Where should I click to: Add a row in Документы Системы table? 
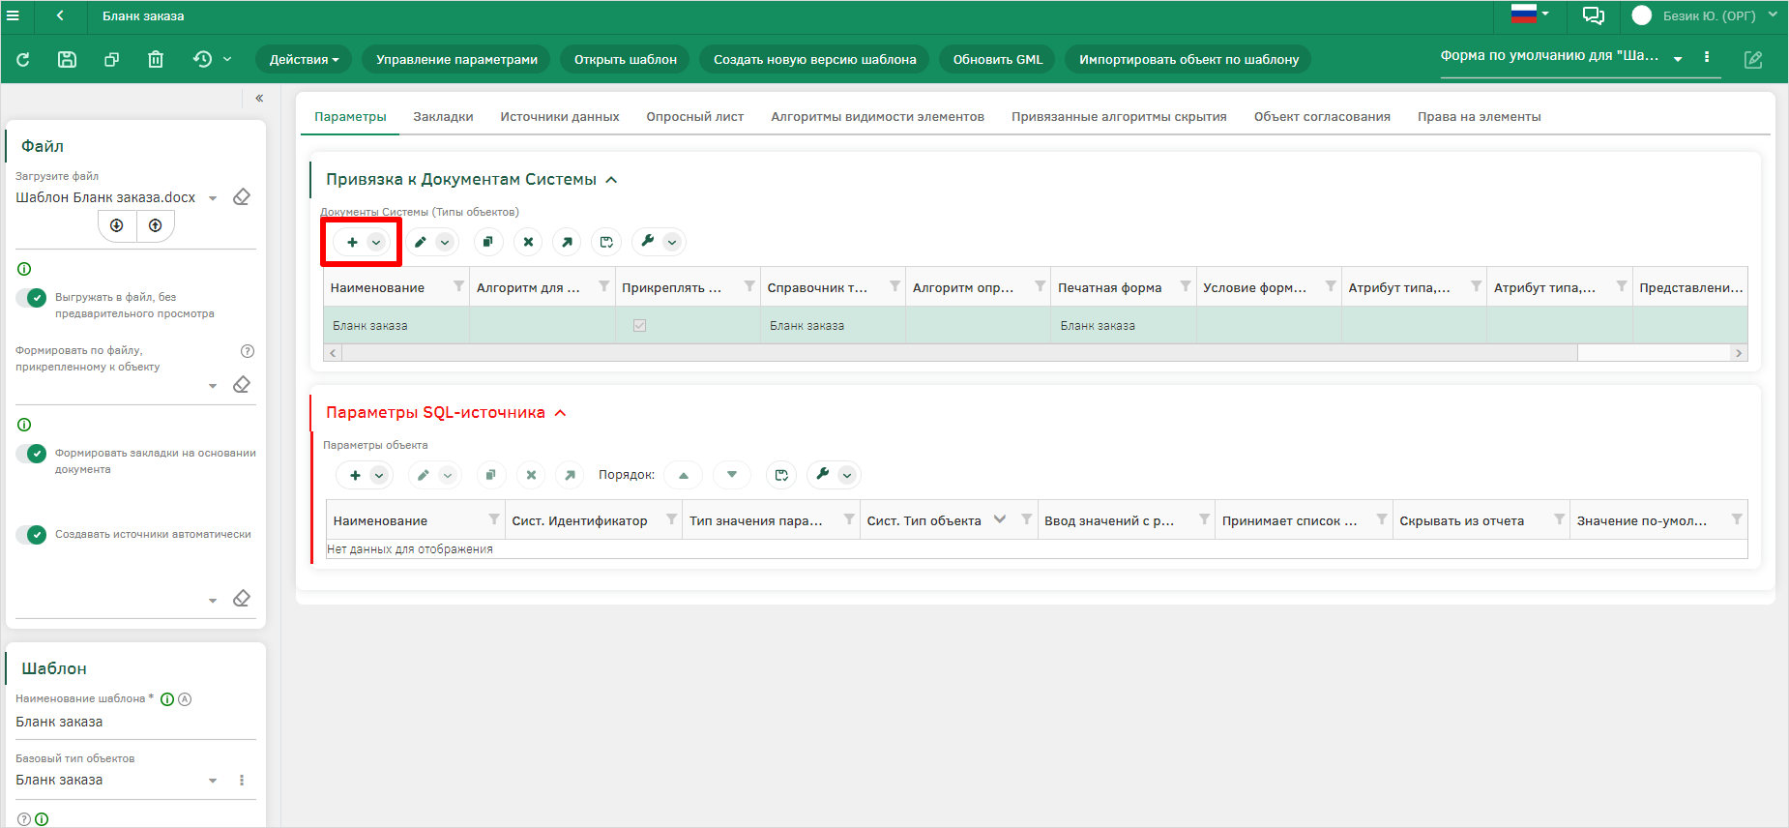point(352,242)
